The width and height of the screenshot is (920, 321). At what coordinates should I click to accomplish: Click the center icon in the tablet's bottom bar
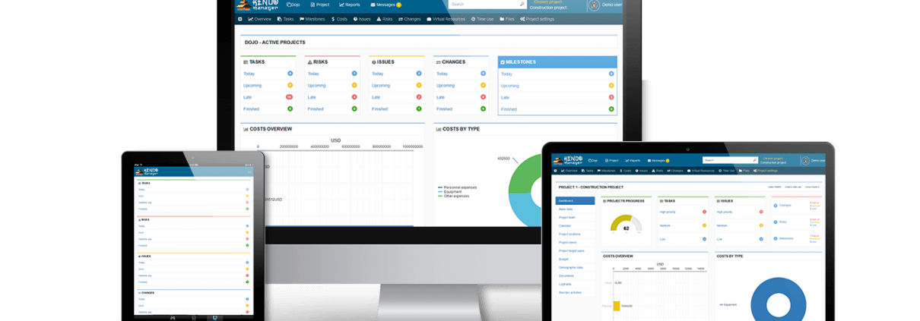pos(193,317)
